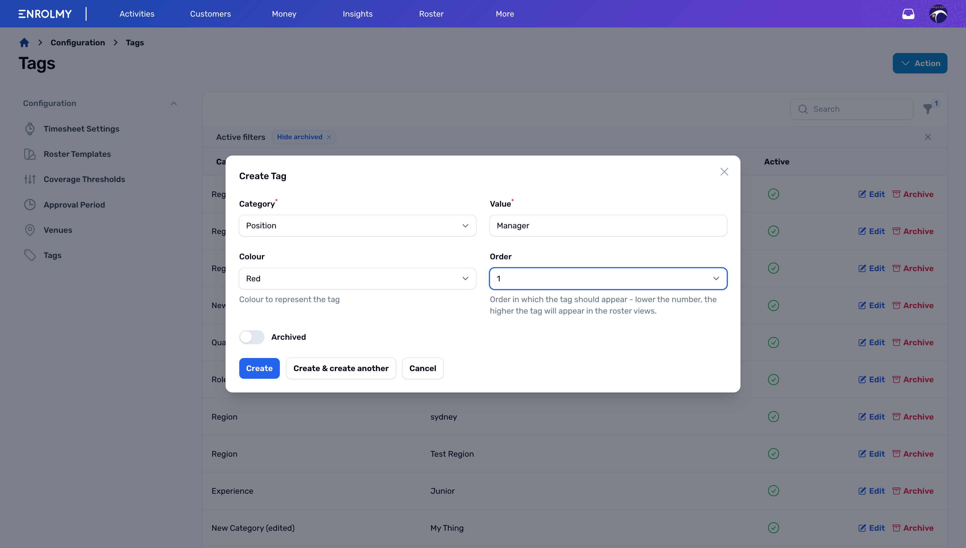Collapse the Configuration sidebar section
The image size is (966, 548).
pyautogui.click(x=173, y=103)
